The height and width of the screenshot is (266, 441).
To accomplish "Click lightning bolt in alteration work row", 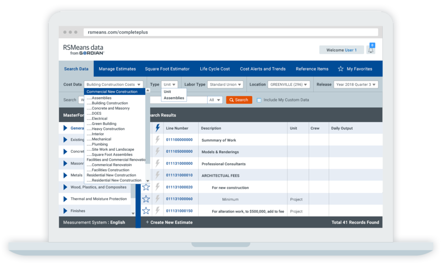I will tap(158, 211).
